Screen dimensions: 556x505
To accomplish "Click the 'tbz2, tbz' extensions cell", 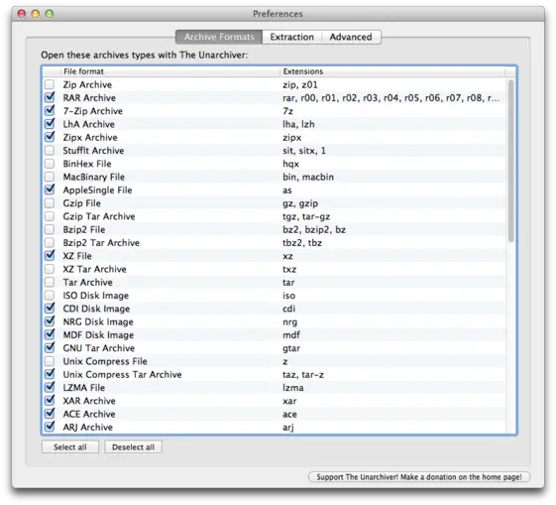I will pos(302,243).
